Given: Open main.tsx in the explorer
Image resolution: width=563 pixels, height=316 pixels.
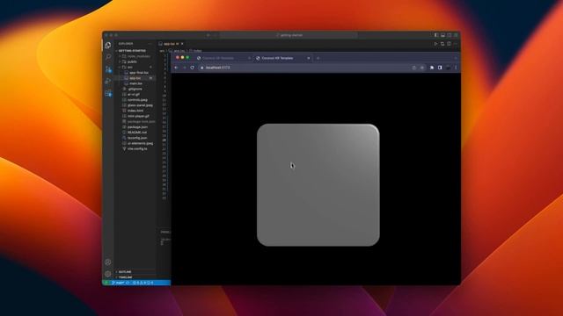Looking at the screenshot, I should pyautogui.click(x=135, y=83).
